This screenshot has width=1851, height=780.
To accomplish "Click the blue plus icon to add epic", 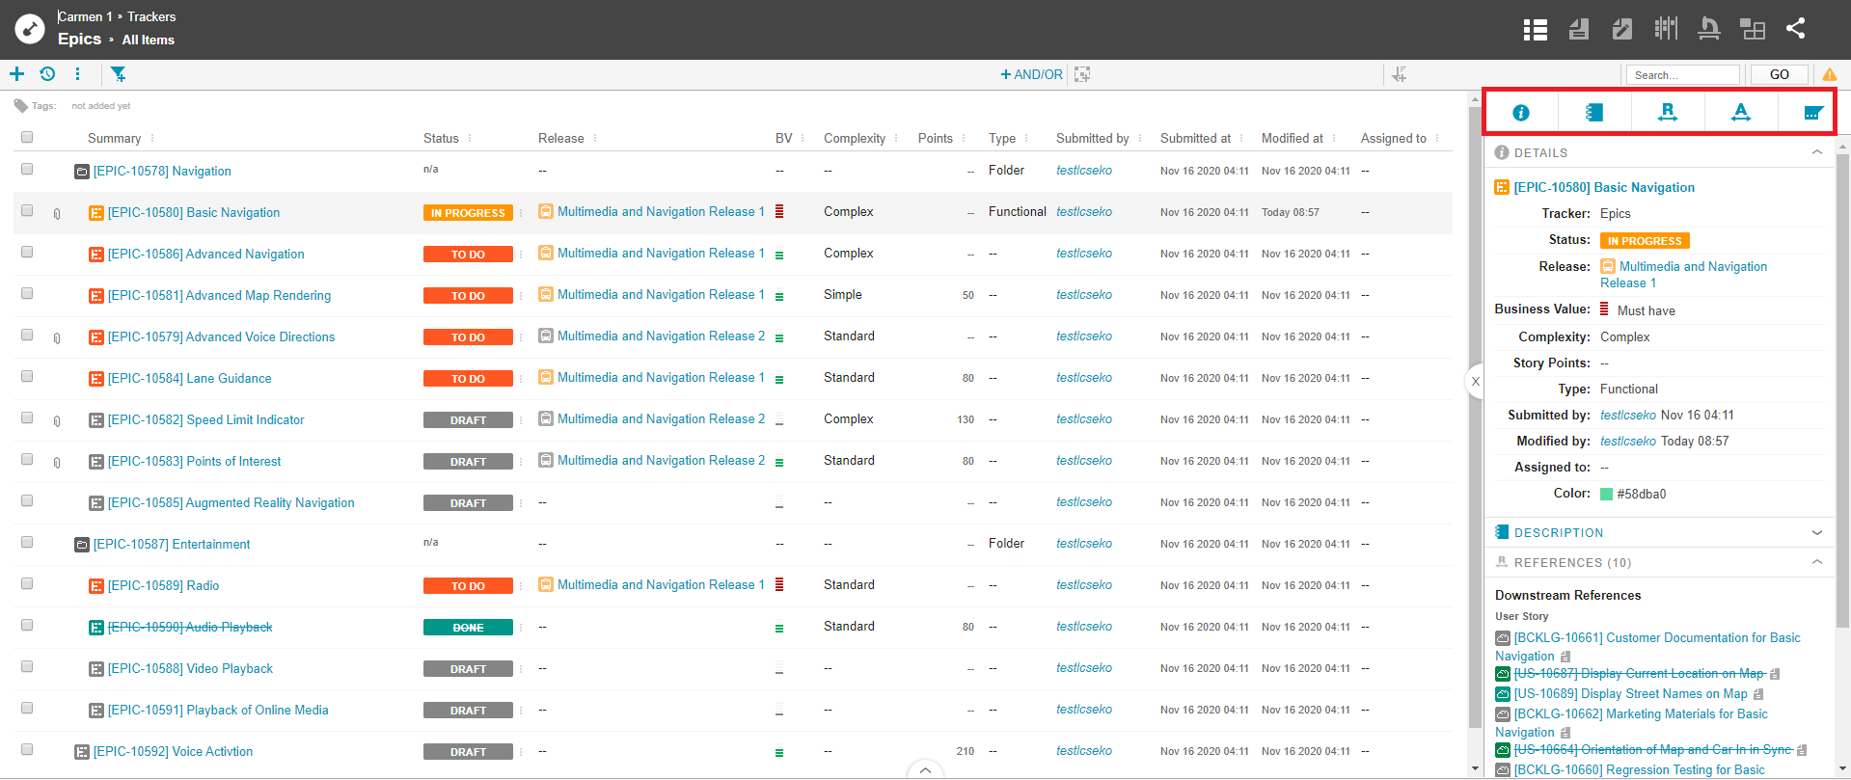I will (16, 74).
